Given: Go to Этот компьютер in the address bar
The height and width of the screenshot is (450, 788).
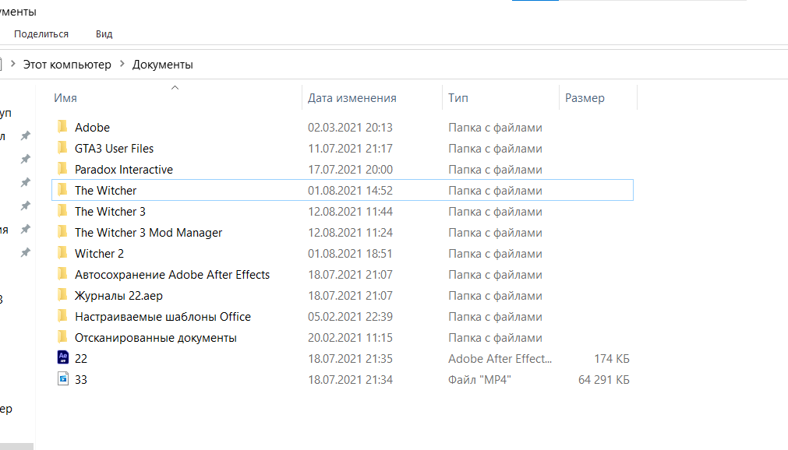Looking at the screenshot, I should click(x=67, y=65).
